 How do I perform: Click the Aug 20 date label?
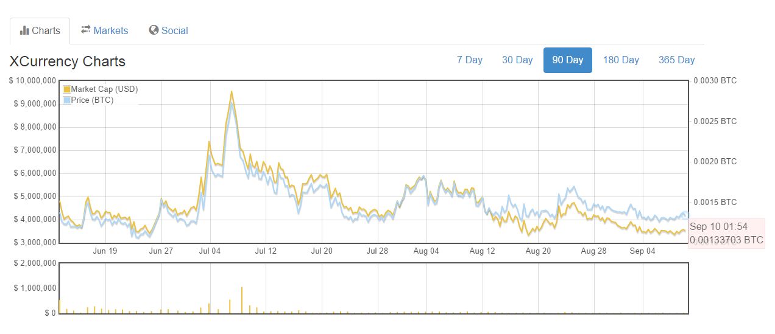click(x=538, y=251)
